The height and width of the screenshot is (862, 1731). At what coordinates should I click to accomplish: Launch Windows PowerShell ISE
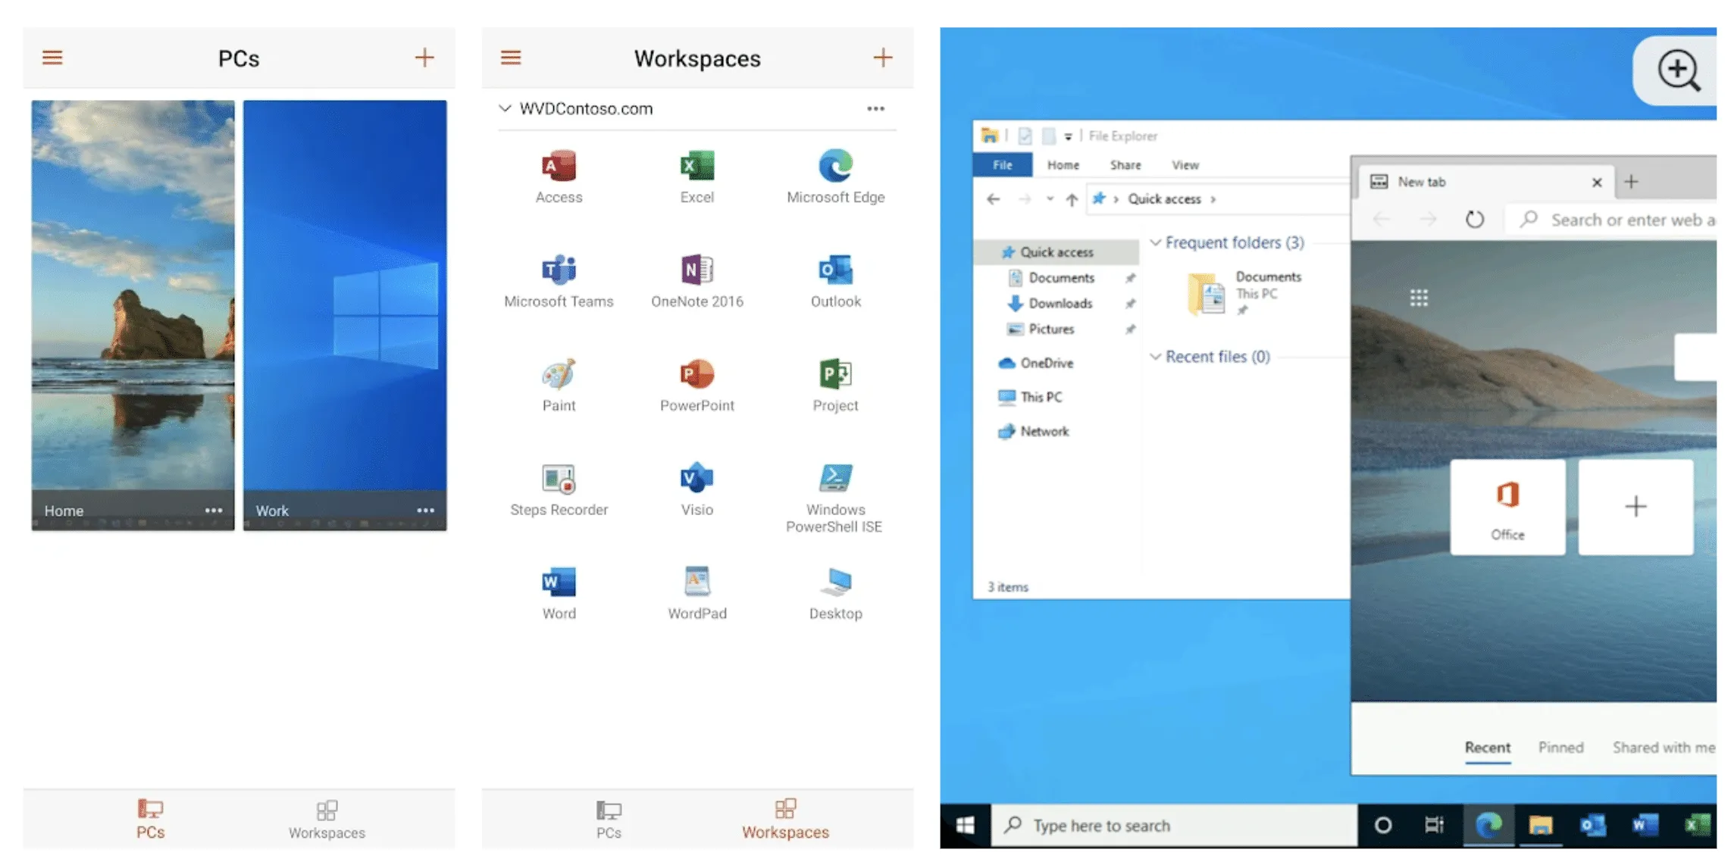(x=835, y=498)
